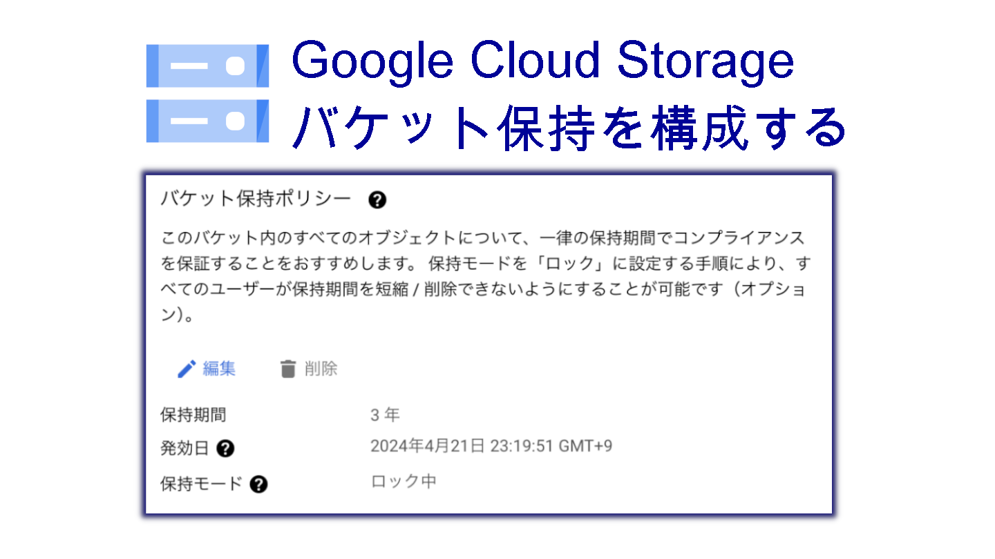Click the バケット保持を構成する heading

pyautogui.click(x=569, y=128)
